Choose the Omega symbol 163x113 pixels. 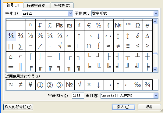click(x=138, y=25)
